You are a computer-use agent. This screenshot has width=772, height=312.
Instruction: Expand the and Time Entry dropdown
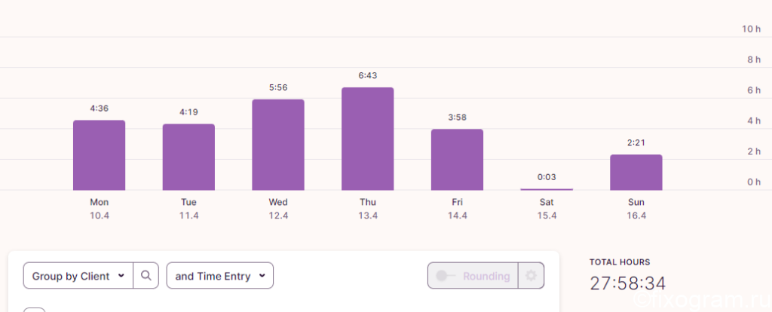coord(220,276)
